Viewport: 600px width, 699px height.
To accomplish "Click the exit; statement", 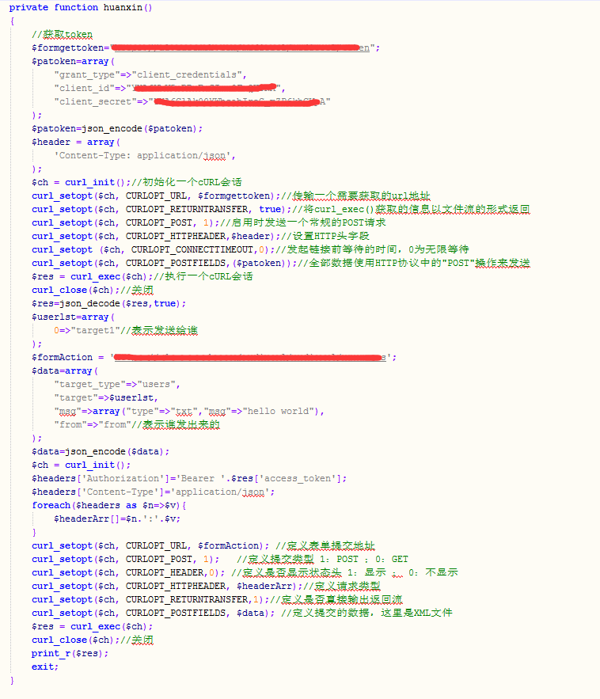I will (x=44, y=667).
